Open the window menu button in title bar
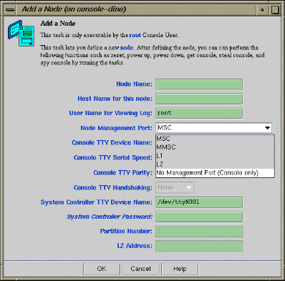Image resolution: width=285 pixels, height=281 pixels. 10,10
